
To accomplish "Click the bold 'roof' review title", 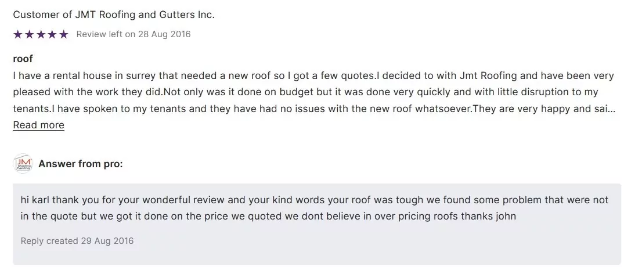I will click(23, 59).
